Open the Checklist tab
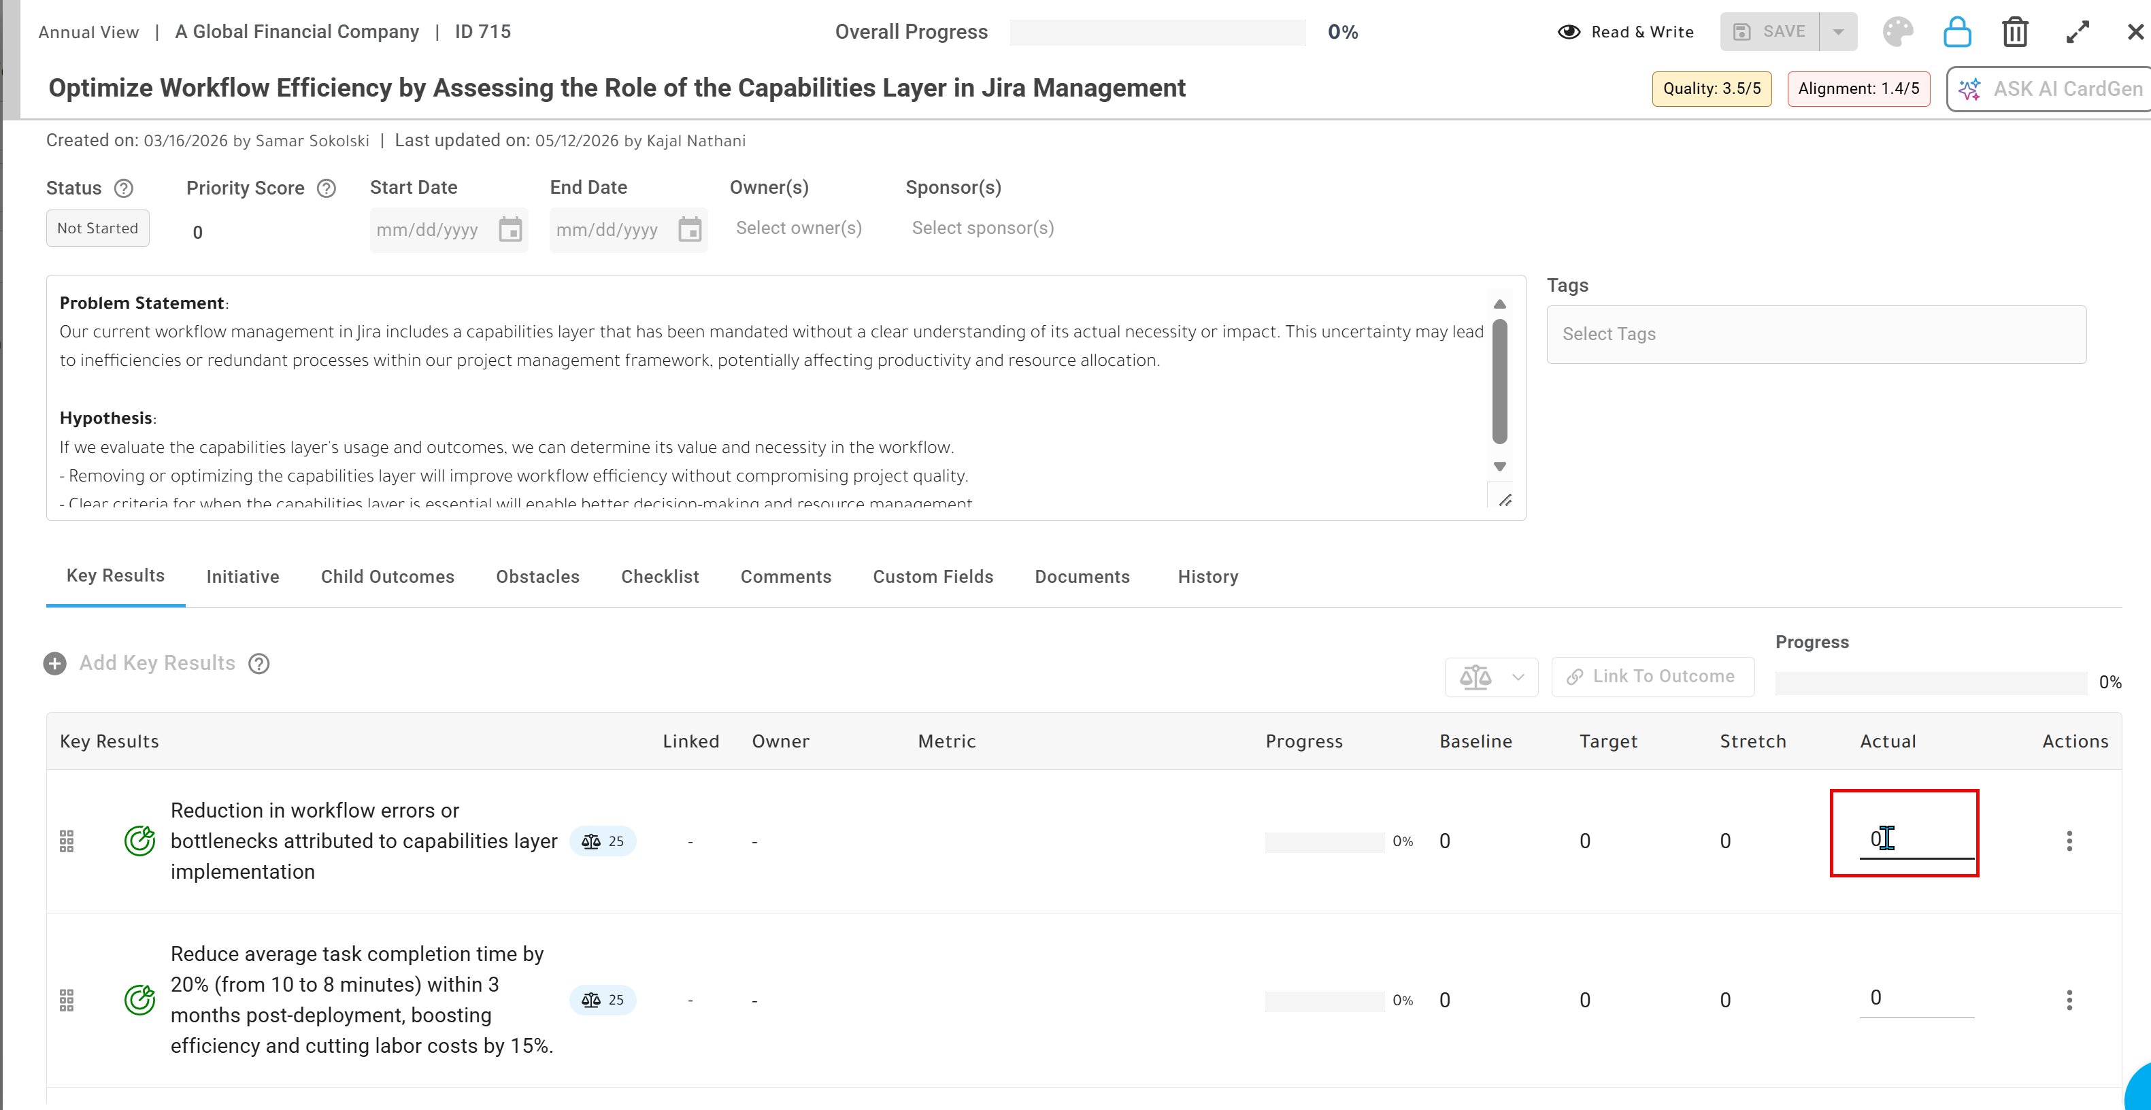Screen dimensions: 2151x1110 pos(660,577)
